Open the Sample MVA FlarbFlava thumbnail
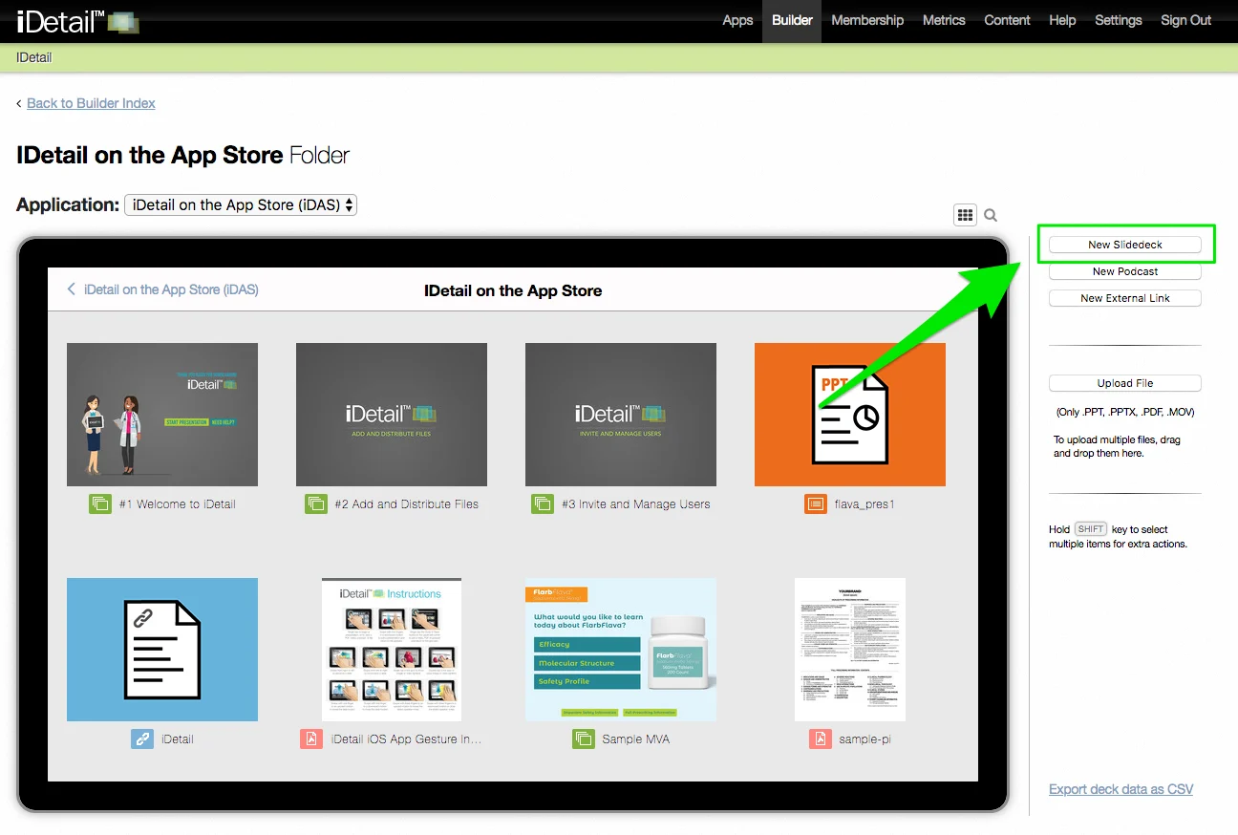Viewport: 1238px width, 835px height. pyautogui.click(x=621, y=650)
